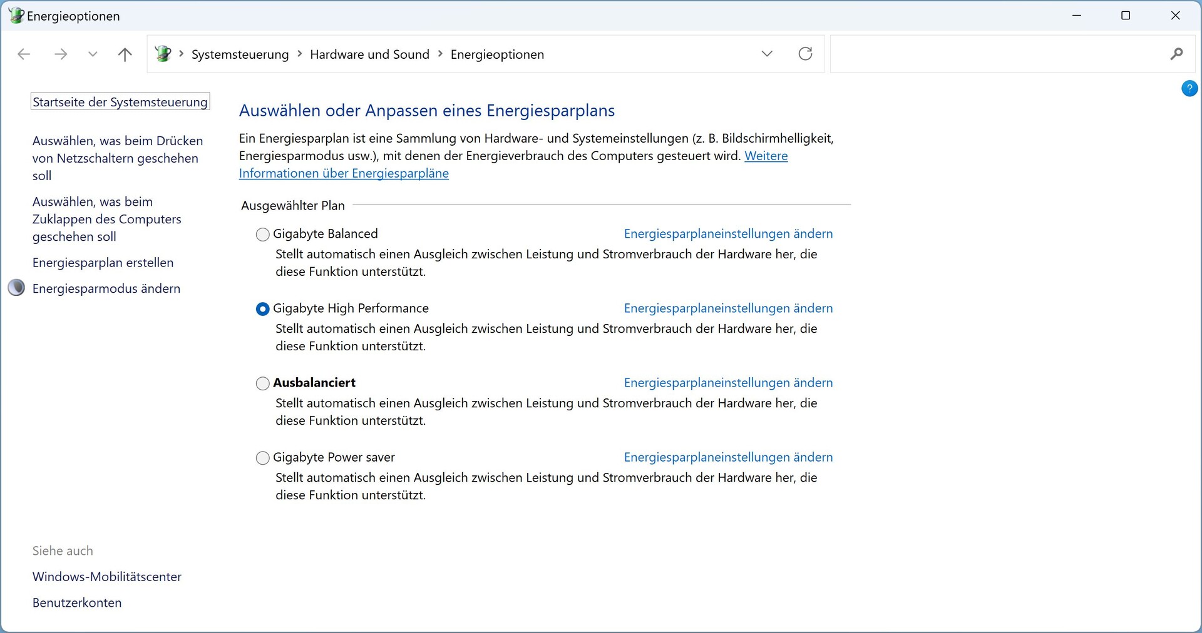Refresh the Energieoptionen page

tap(805, 54)
